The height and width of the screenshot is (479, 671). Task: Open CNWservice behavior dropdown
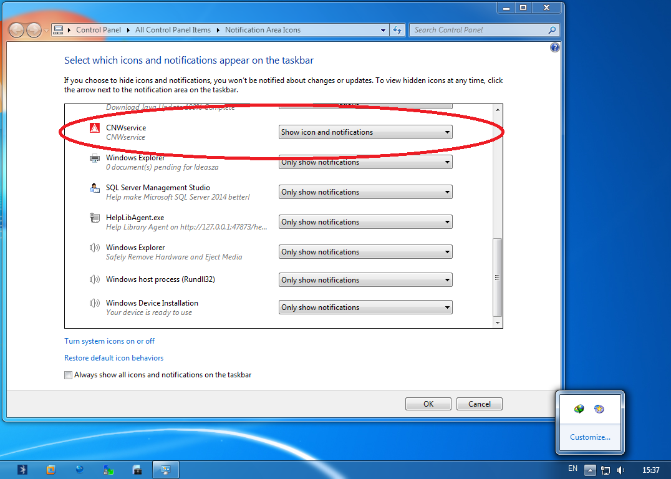[x=365, y=132]
